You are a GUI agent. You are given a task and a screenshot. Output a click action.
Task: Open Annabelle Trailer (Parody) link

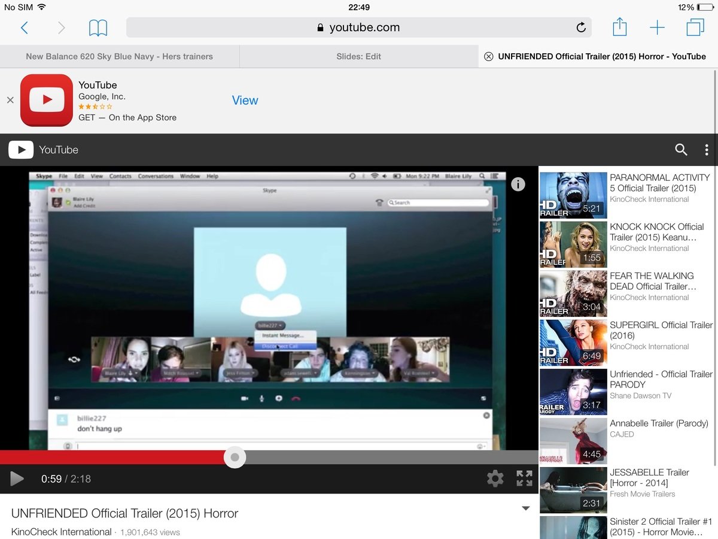click(x=659, y=423)
